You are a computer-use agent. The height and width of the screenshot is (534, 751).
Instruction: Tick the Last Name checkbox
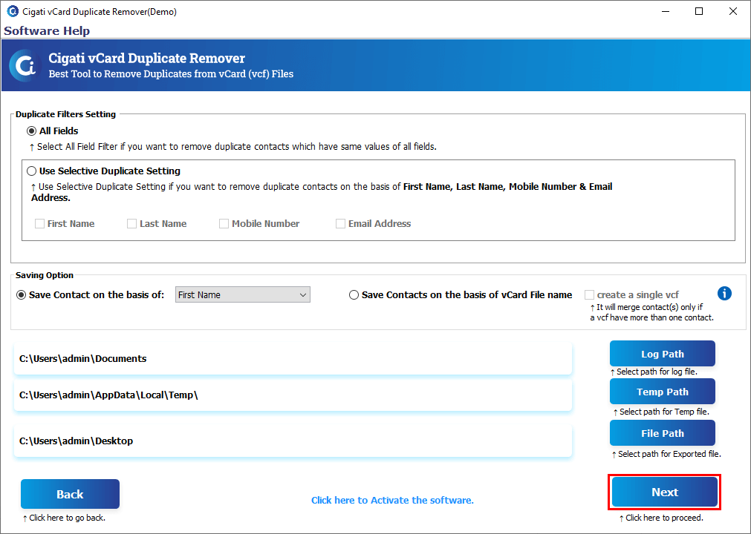point(131,224)
